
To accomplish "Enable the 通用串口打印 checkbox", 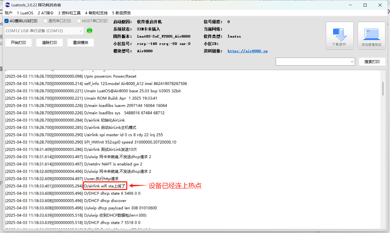I will [45, 21].
